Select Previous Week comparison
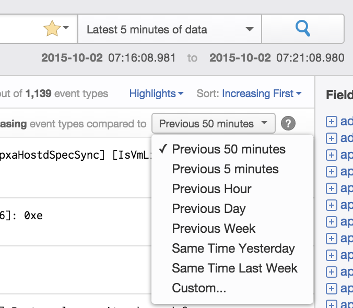 (x=214, y=229)
